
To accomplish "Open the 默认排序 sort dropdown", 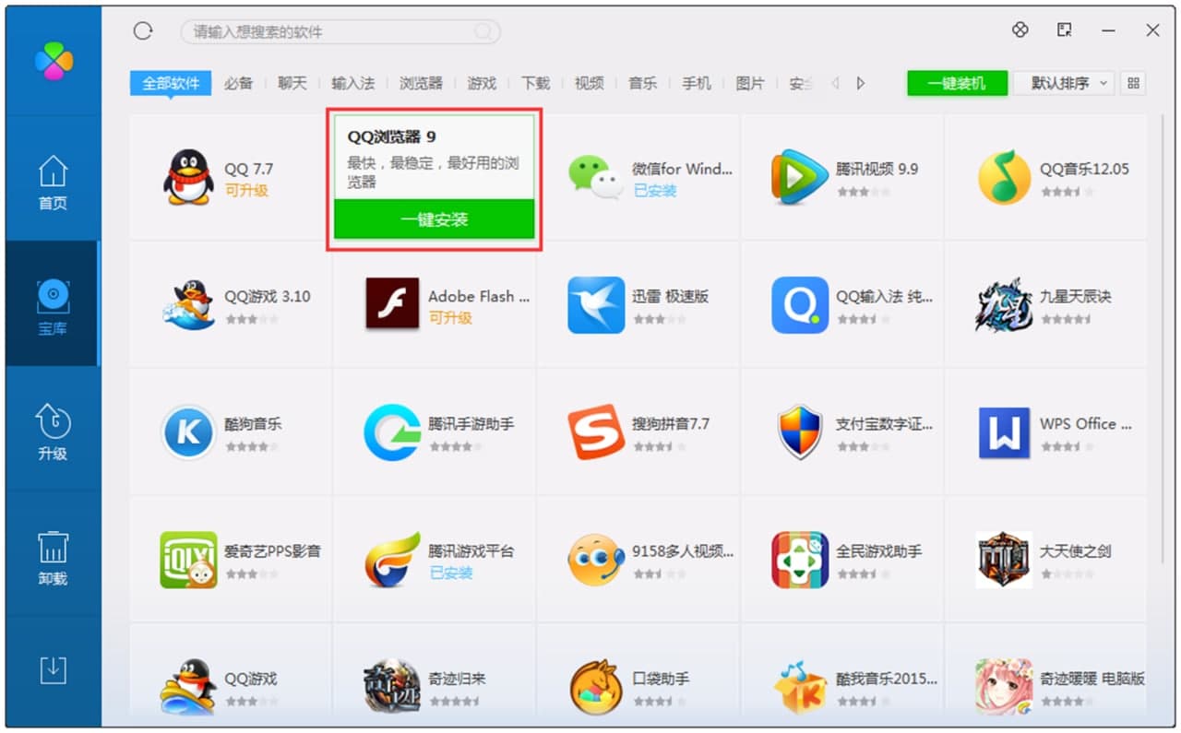I will point(1064,83).
